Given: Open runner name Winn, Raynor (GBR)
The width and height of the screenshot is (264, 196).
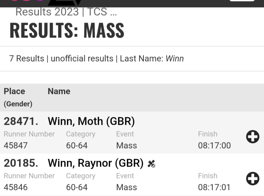Looking at the screenshot, I should click(x=95, y=163).
